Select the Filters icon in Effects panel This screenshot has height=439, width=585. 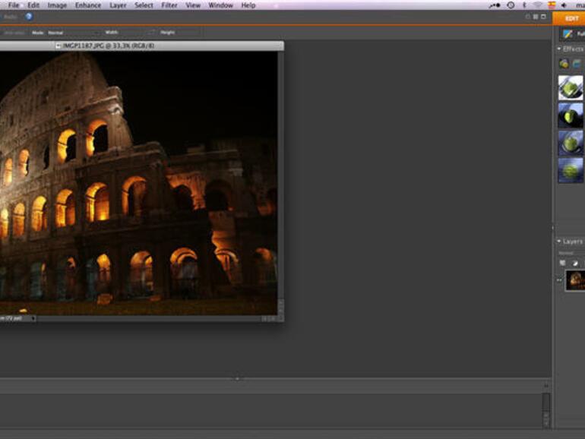[x=564, y=64]
